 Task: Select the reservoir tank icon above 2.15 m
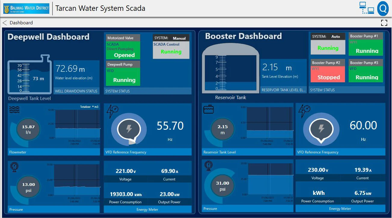(209, 109)
